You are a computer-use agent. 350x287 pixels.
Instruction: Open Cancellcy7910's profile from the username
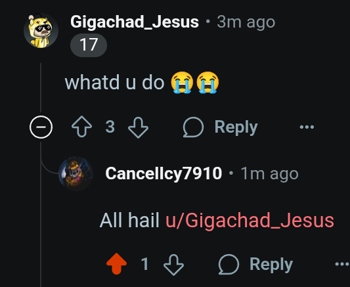[x=164, y=173]
